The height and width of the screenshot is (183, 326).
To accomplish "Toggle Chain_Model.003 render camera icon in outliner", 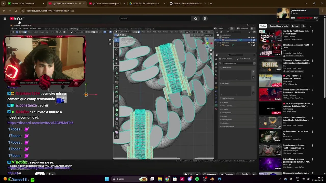I will point(254,40).
